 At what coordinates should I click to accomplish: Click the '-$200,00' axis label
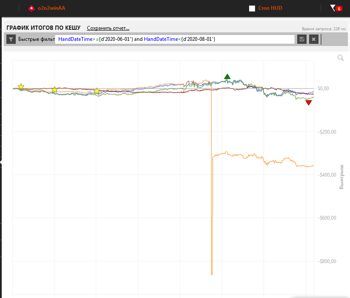click(x=327, y=132)
